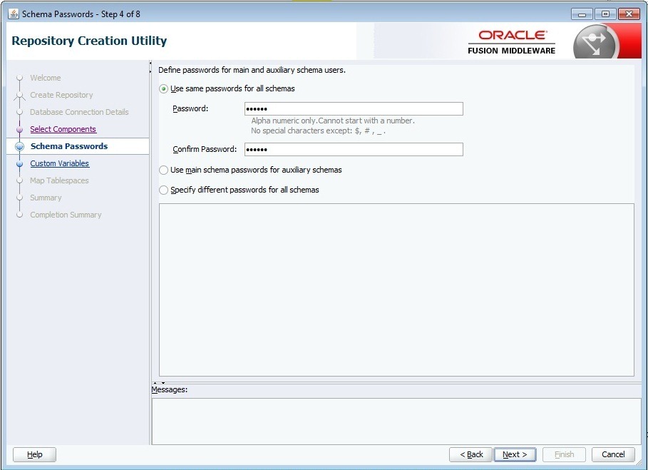Image resolution: width=648 pixels, height=470 pixels.
Task: Click the Welcome step bullet icon
Action: coord(20,78)
